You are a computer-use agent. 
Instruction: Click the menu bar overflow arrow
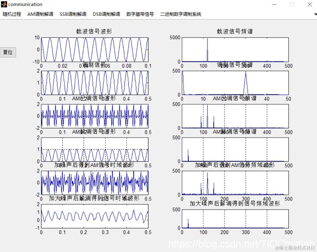pyautogui.click(x=315, y=14)
